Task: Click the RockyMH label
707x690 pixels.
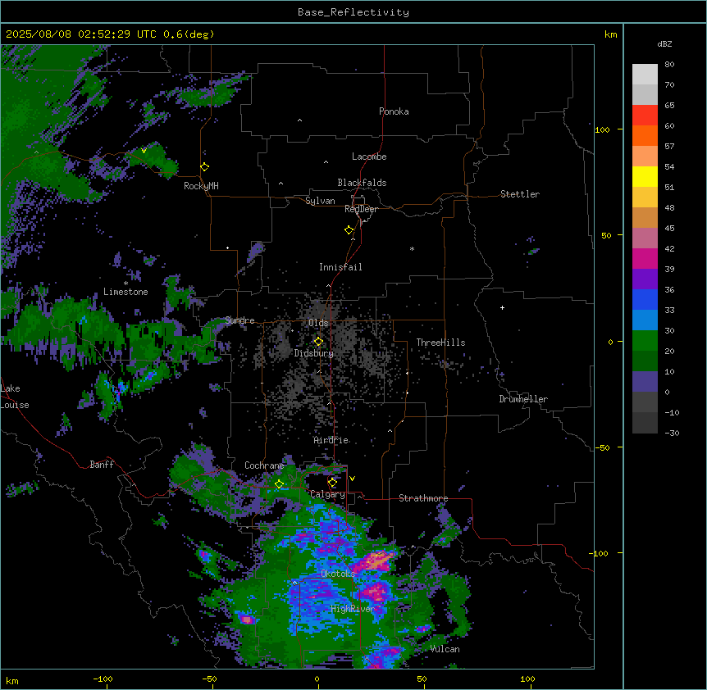Action: (201, 186)
